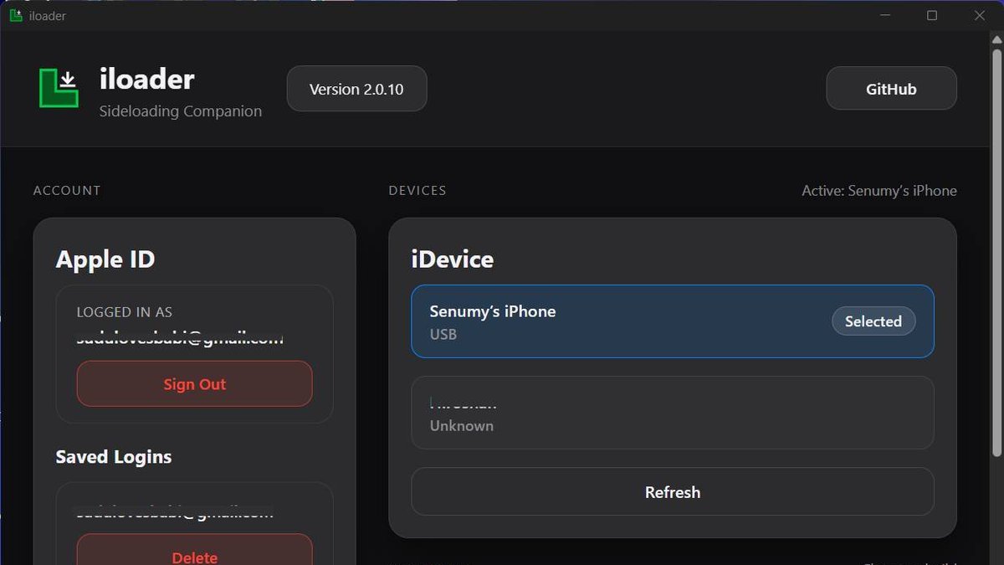The image size is (1004, 565).
Task: Click the "USB" connection label
Action: click(443, 335)
